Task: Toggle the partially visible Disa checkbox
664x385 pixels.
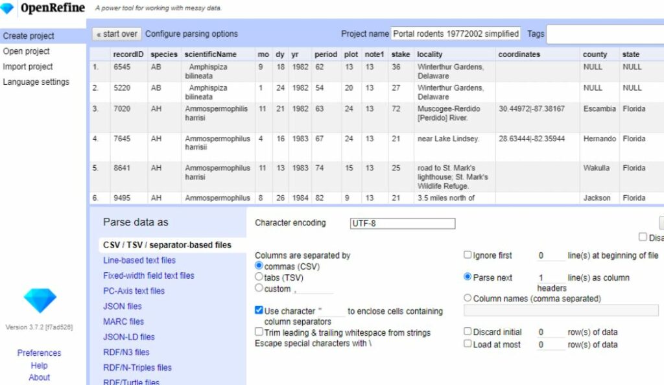Action: pyautogui.click(x=643, y=237)
